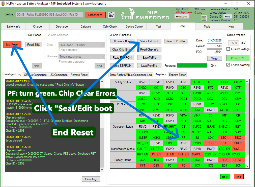
Task: Click the Read Chip Info button
Action: click(x=149, y=49)
